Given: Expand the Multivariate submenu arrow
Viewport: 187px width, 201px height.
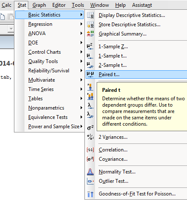Looking at the screenshot, I should point(81,80).
